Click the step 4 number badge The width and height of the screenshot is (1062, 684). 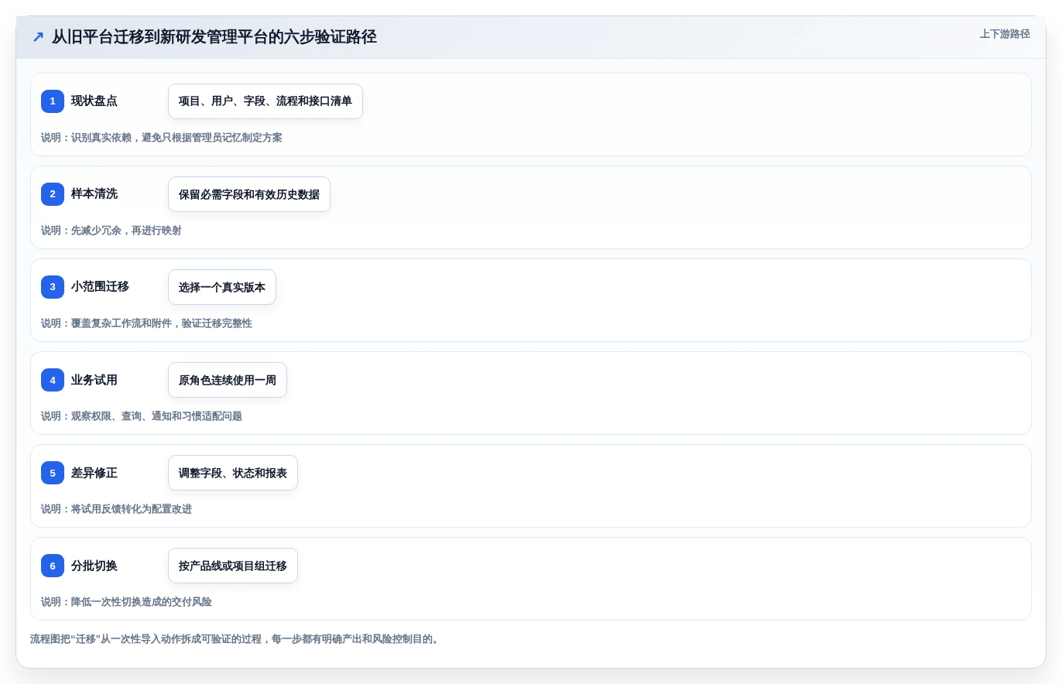coord(53,380)
